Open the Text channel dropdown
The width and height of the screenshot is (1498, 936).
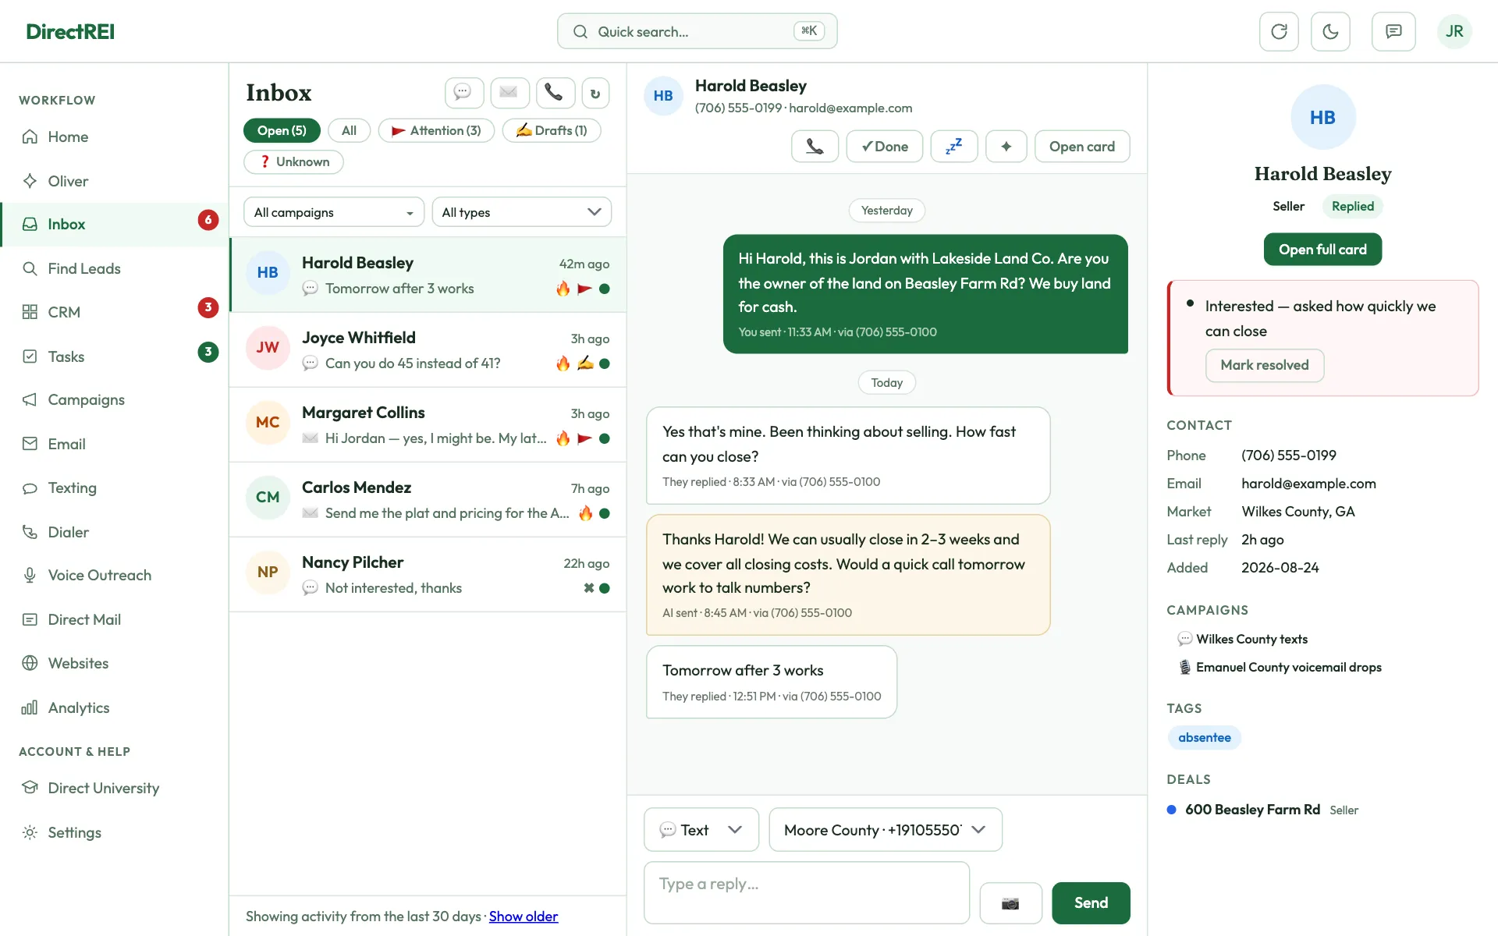click(701, 830)
